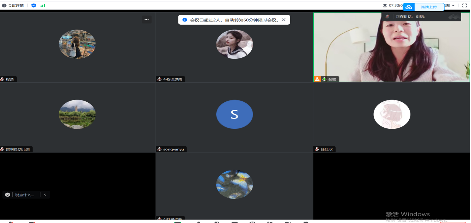The height and width of the screenshot is (223, 471).
Task: Check the green network signal icon
Action: 43,6
